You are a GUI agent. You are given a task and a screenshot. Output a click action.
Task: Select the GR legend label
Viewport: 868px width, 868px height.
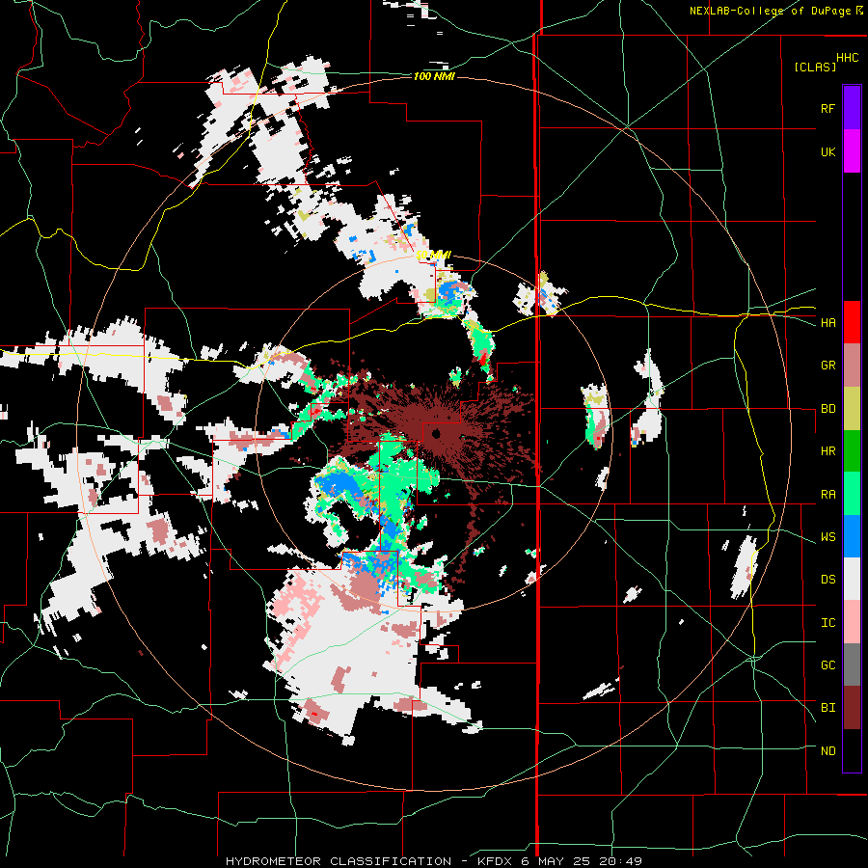pos(827,366)
